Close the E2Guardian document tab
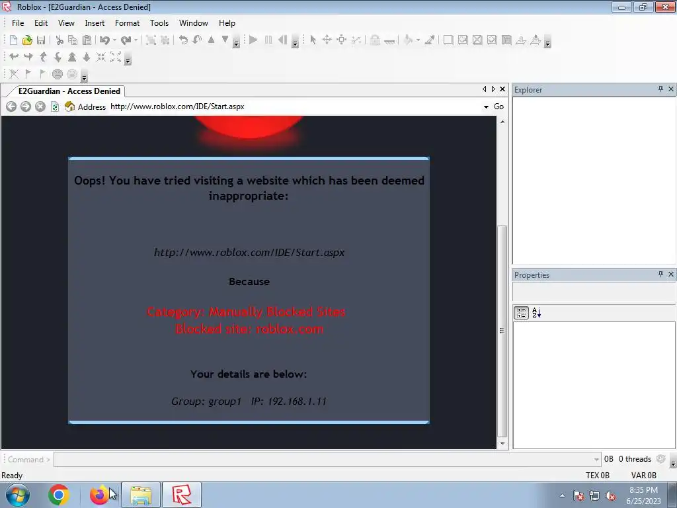The height and width of the screenshot is (508, 677). pos(502,89)
